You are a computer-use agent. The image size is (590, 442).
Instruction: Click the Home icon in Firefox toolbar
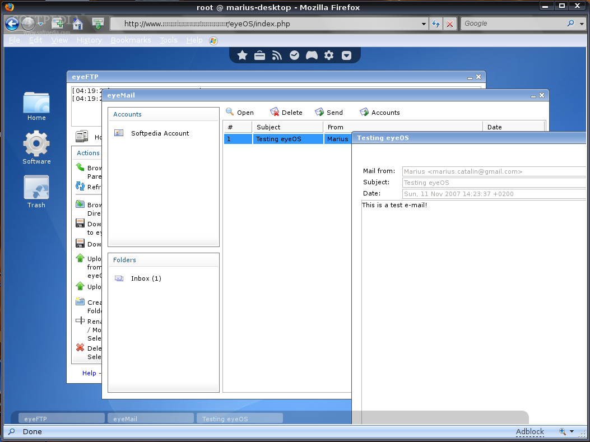77,24
